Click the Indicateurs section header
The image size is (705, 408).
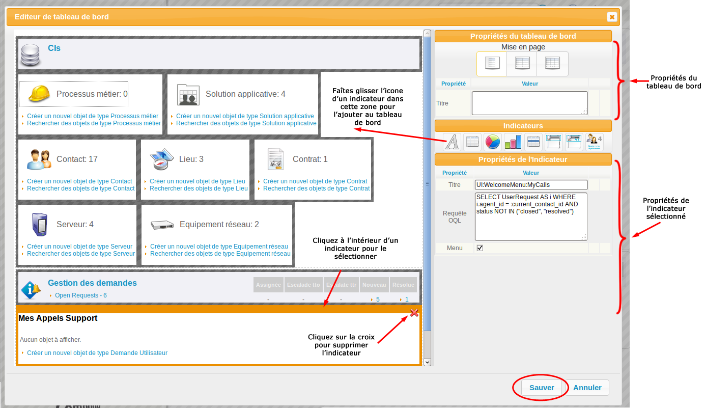coord(523,126)
